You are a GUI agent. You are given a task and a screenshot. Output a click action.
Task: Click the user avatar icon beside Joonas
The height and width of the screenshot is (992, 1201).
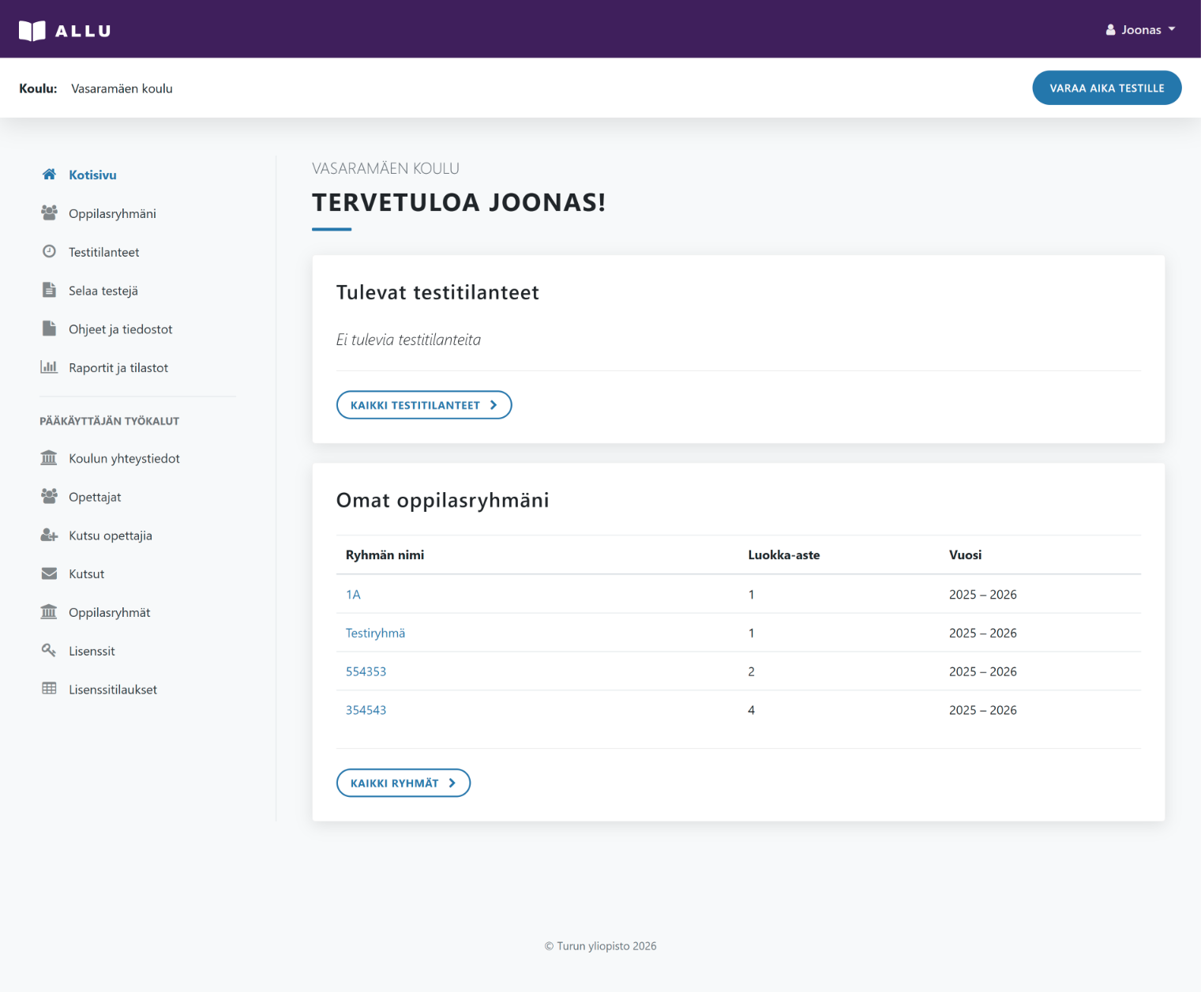(x=1111, y=30)
